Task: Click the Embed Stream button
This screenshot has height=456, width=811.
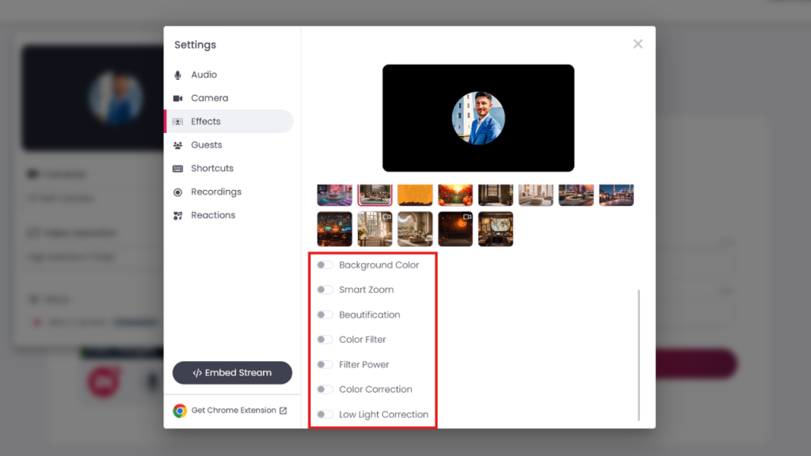Action: pos(232,372)
